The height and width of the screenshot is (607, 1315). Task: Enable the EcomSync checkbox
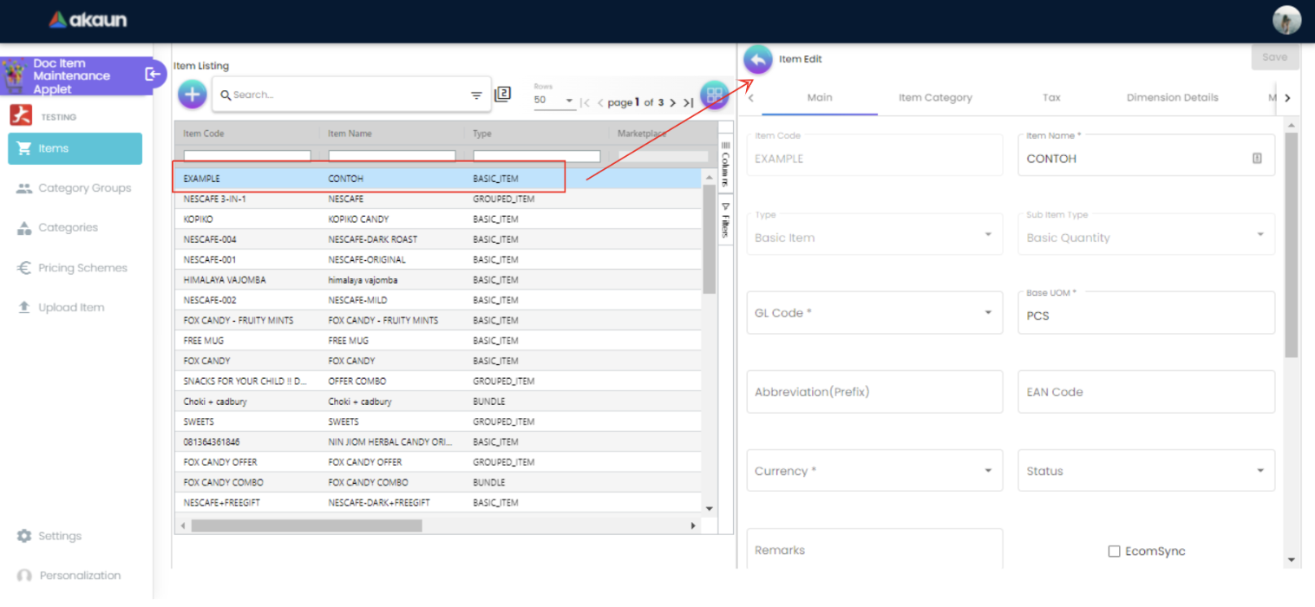click(x=1114, y=552)
